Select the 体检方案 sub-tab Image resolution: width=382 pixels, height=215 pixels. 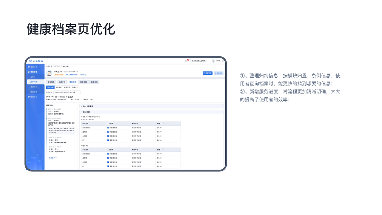point(50,87)
